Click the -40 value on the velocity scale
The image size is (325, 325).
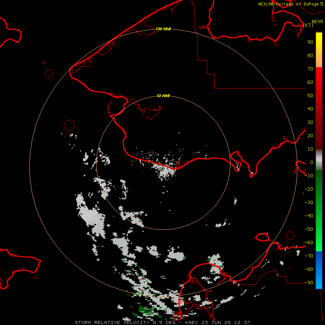tap(309, 216)
